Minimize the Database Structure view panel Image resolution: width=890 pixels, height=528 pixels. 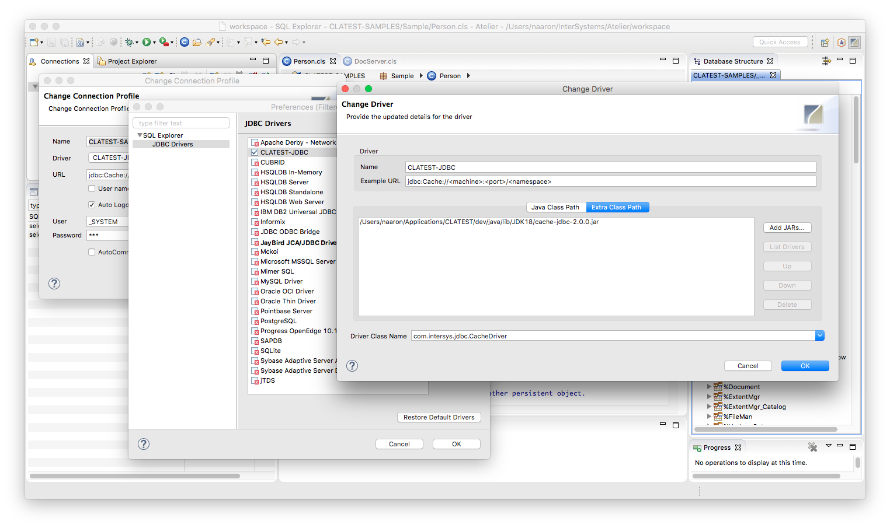[x=840, y=60]
